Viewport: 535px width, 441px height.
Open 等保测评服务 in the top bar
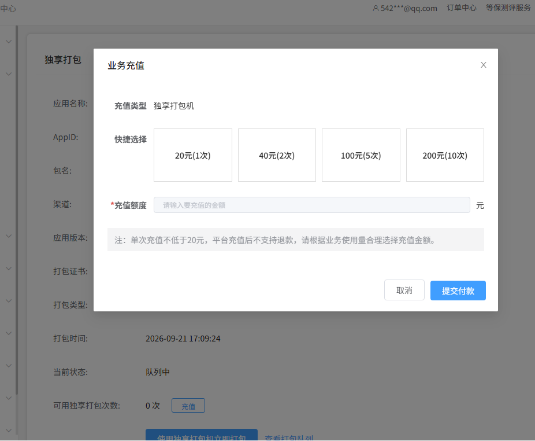508,8
